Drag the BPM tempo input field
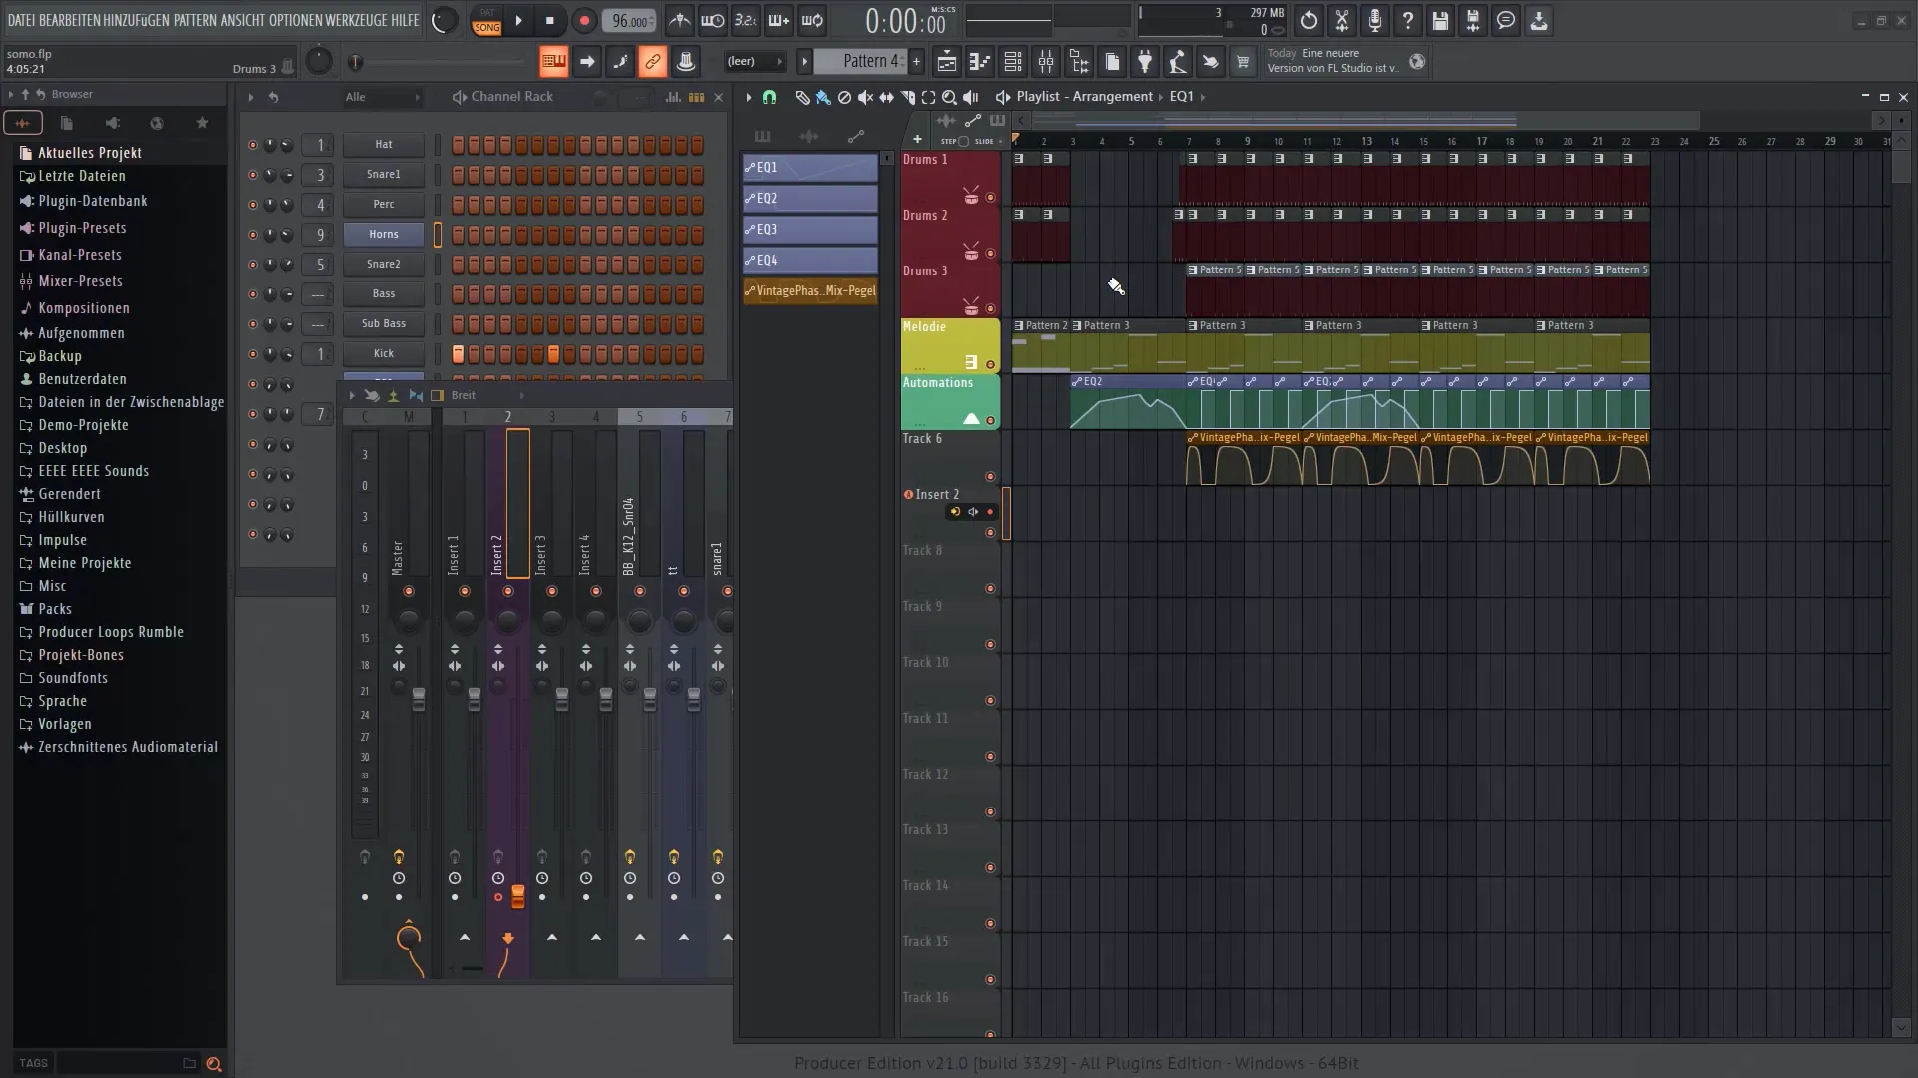The image size is (1918, 1078). pyautogui.click(x=629, y=20)
